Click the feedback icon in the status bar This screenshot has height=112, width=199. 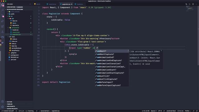194,111
